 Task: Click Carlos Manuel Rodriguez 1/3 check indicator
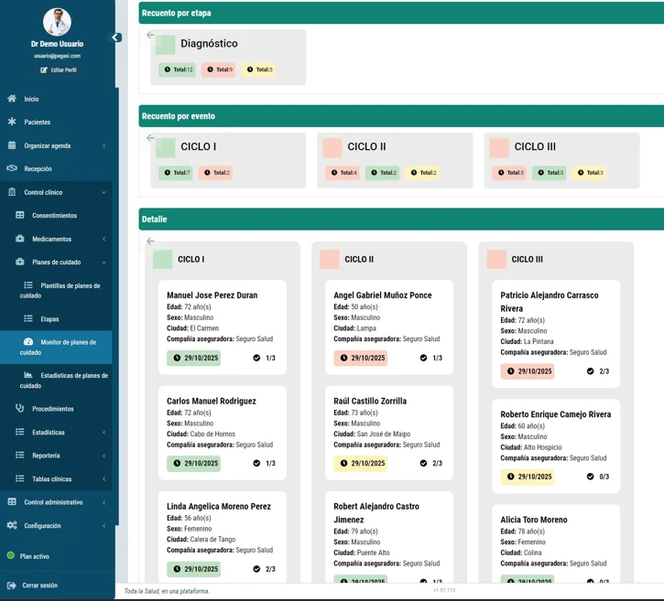click(265, 463)
